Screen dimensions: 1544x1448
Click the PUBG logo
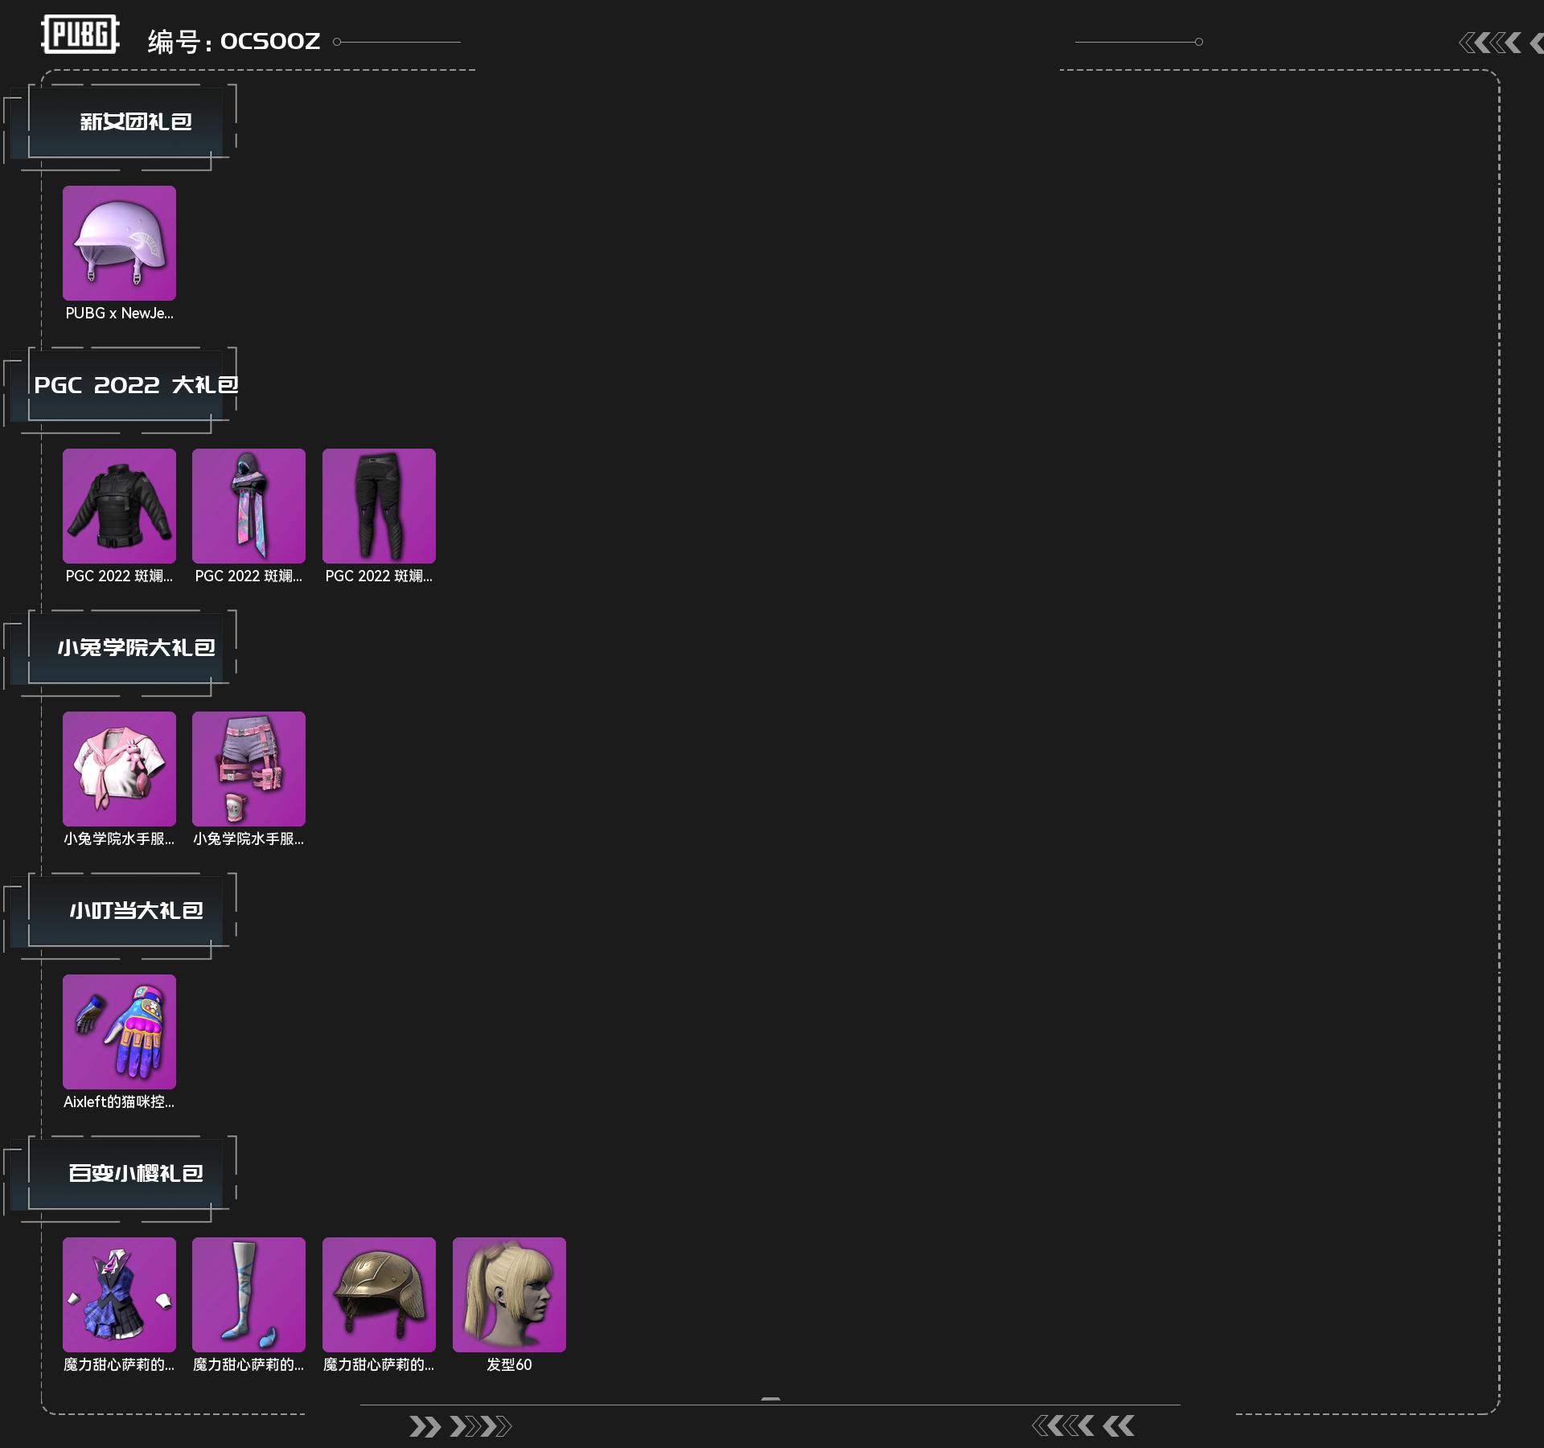80,35
